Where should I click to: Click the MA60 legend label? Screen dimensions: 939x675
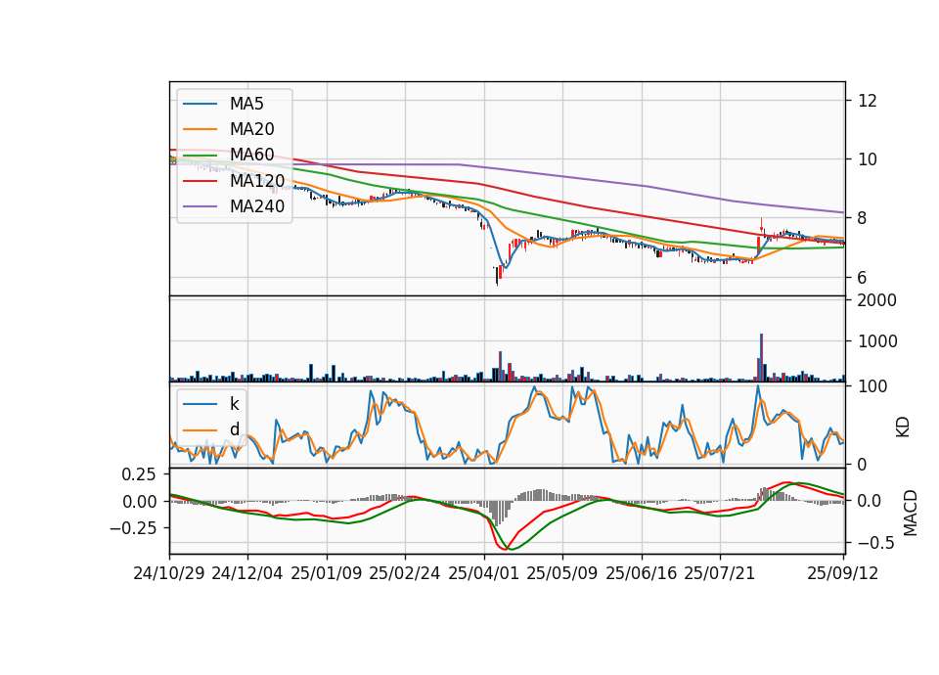(251, 155)
